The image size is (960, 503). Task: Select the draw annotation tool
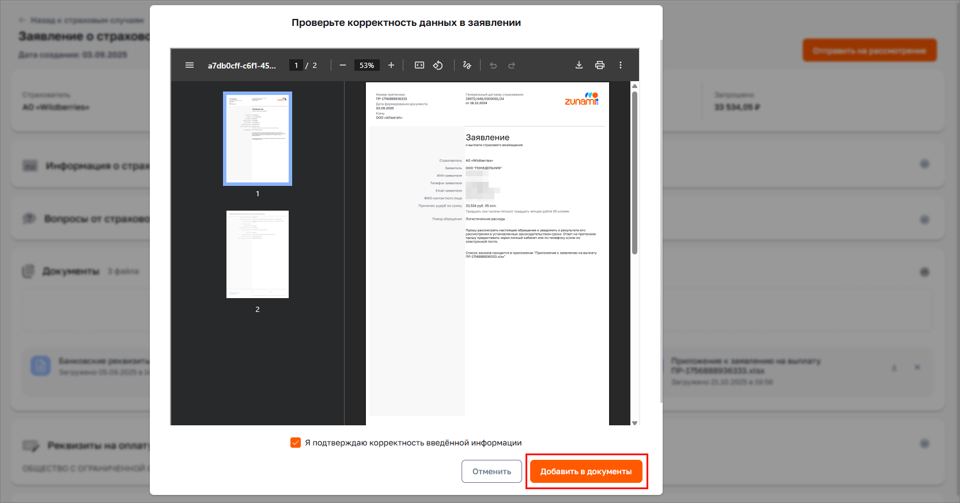(x=467, y=65)
